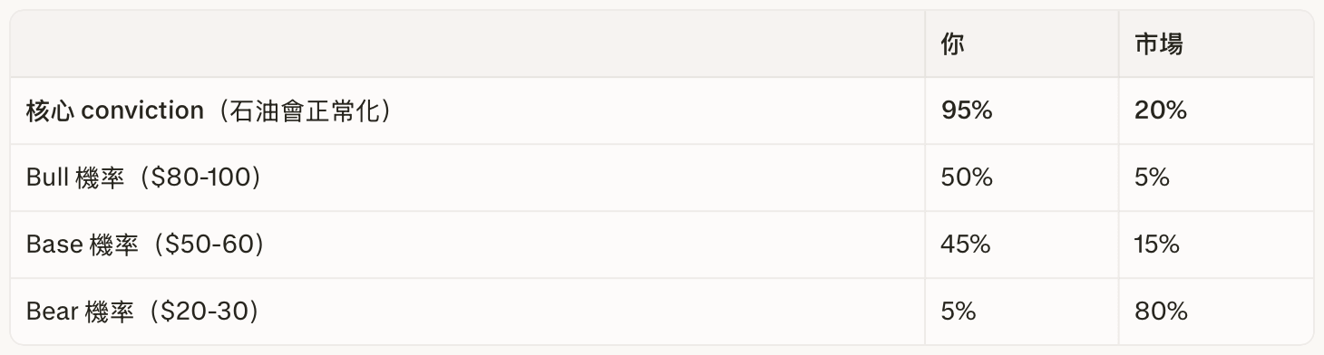Image resolution: width=1324 pixels, height=355 pixels.
Task: Click the 市場 column header
Action: pos(1158,44)
